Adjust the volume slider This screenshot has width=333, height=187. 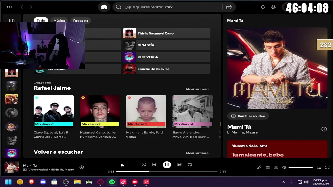pyautogui.click(x=300, y=167)
